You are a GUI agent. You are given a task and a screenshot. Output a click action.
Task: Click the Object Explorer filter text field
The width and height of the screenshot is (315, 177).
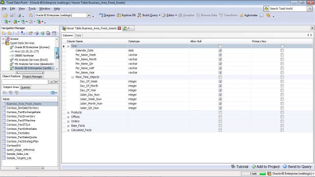(x=25, y=82)
